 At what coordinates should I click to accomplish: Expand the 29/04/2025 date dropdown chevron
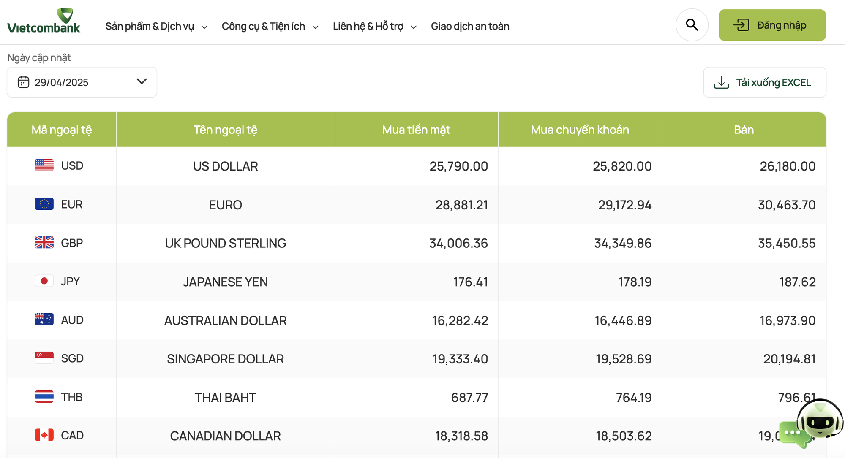[142, 81]
